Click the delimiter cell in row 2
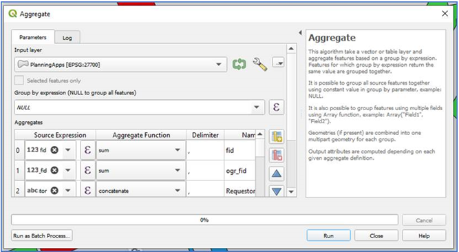 [x=205, y=191]
